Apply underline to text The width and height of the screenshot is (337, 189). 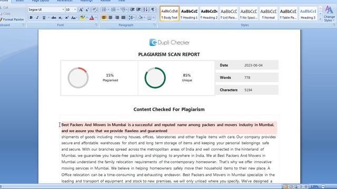(44, 17)
